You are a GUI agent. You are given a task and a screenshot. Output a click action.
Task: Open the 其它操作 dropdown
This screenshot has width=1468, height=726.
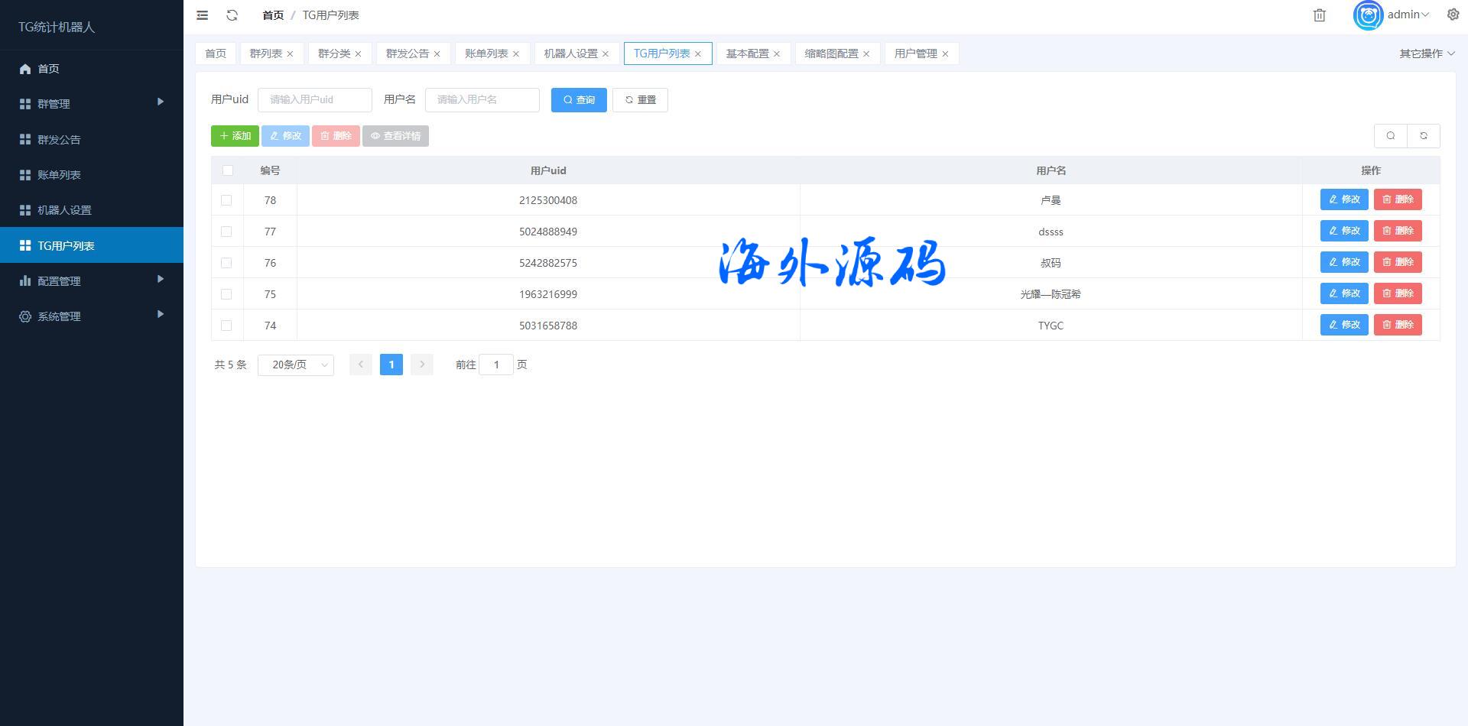[1426, 53]
